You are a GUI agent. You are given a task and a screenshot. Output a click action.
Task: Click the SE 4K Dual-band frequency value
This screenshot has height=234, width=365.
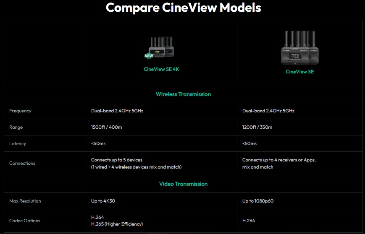coord(117,111)
